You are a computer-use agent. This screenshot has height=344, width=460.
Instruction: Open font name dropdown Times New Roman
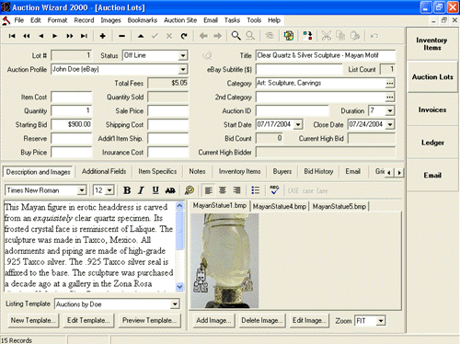pyautogui.click(x=81, y=190)
